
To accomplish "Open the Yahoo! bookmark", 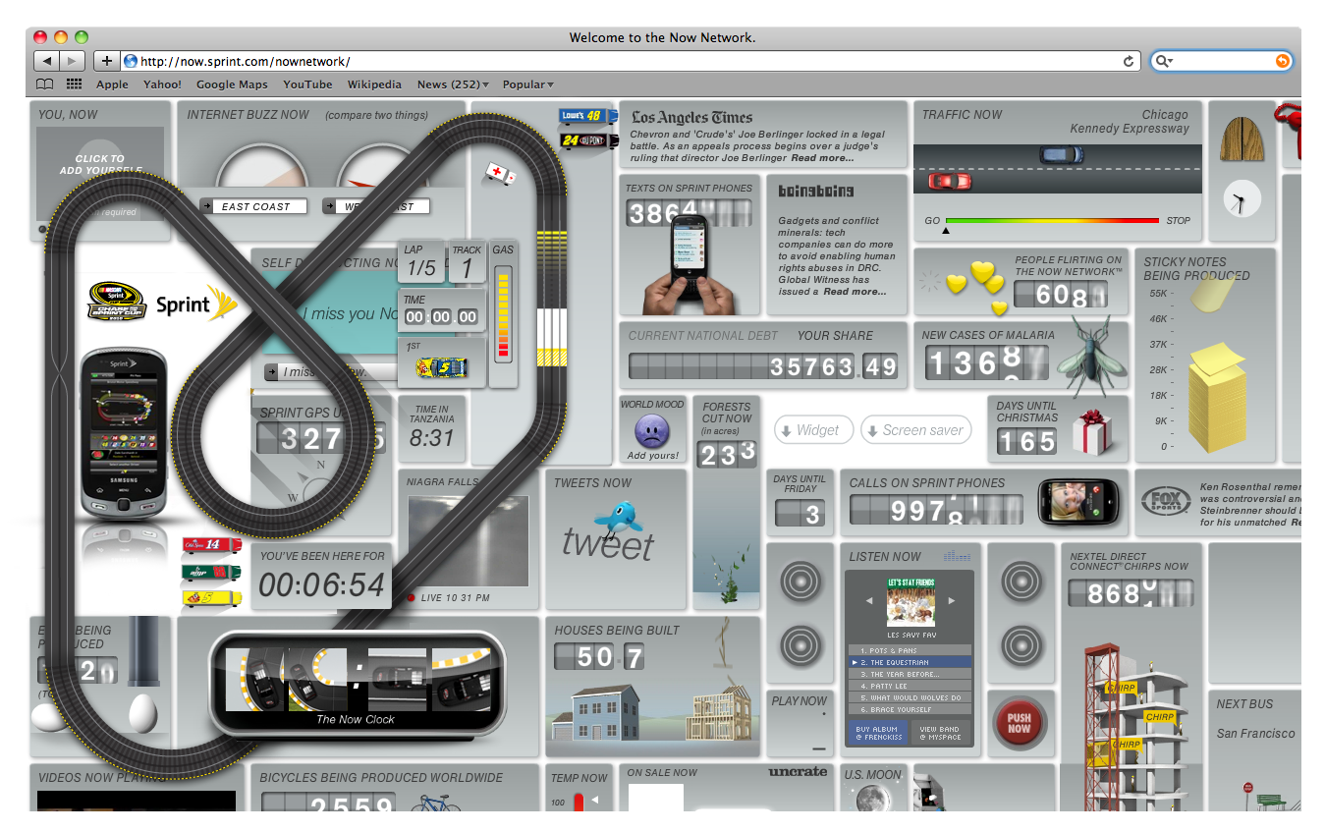I will (162, 84).
